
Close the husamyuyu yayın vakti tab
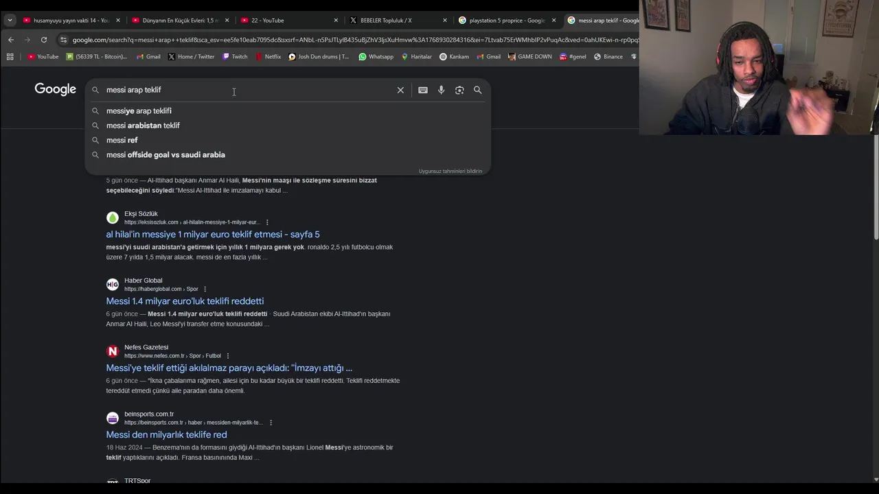point(118,21)
